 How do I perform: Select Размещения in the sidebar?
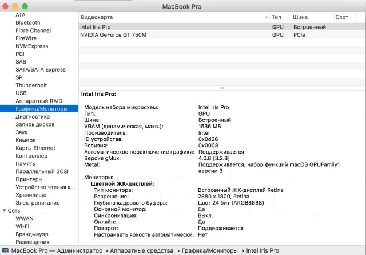(x=33, y=242)
